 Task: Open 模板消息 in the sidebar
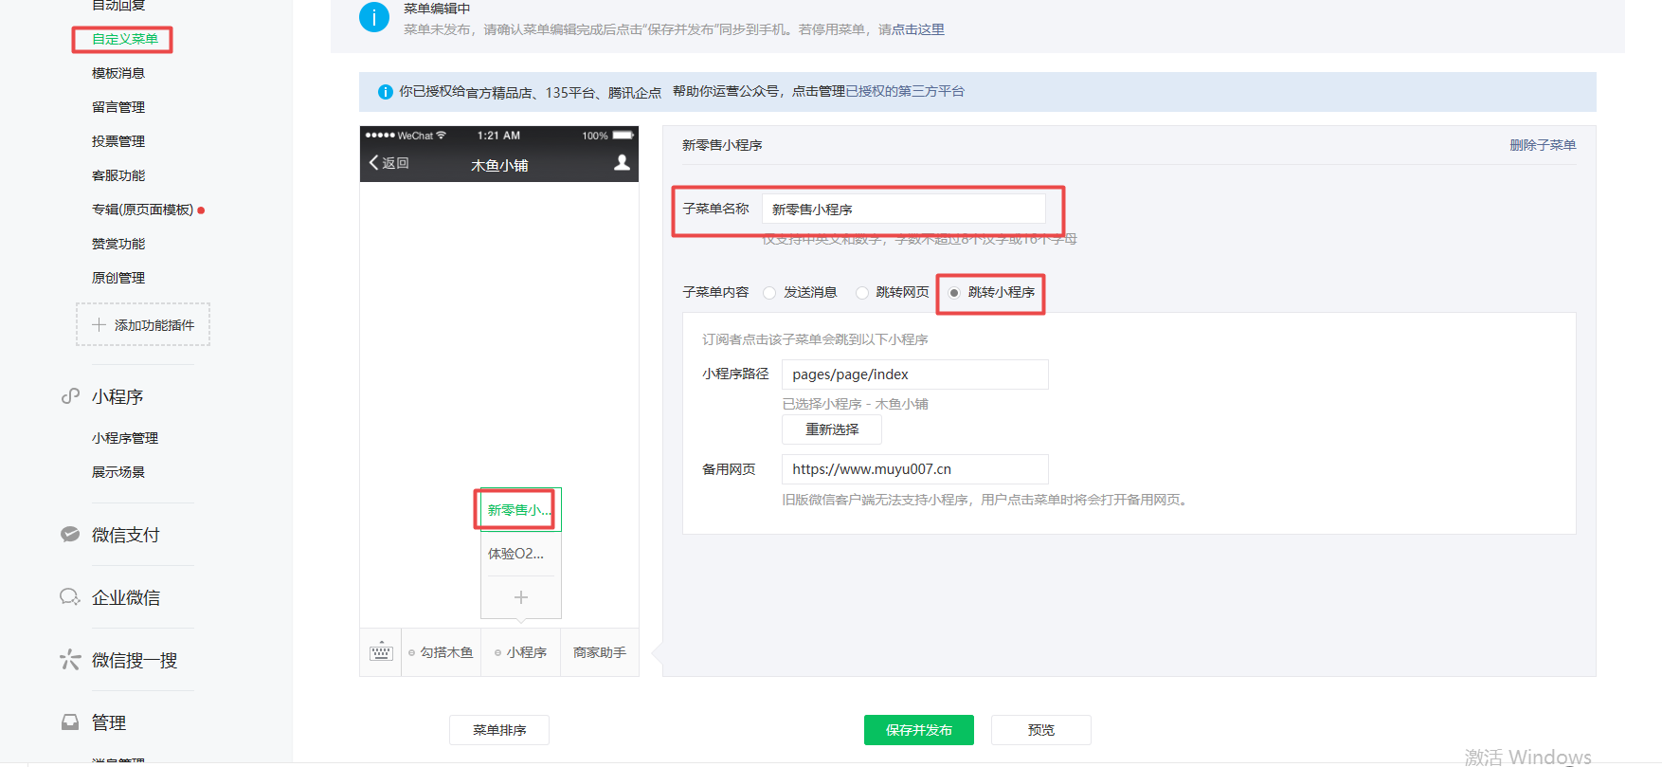[x=118, y=73]
